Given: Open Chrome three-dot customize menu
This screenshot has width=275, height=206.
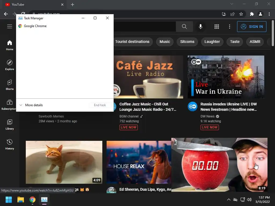Looking at the screenshot, I should [269, 14].
